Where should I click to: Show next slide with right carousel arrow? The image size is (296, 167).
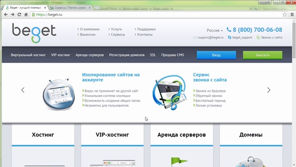269,90
